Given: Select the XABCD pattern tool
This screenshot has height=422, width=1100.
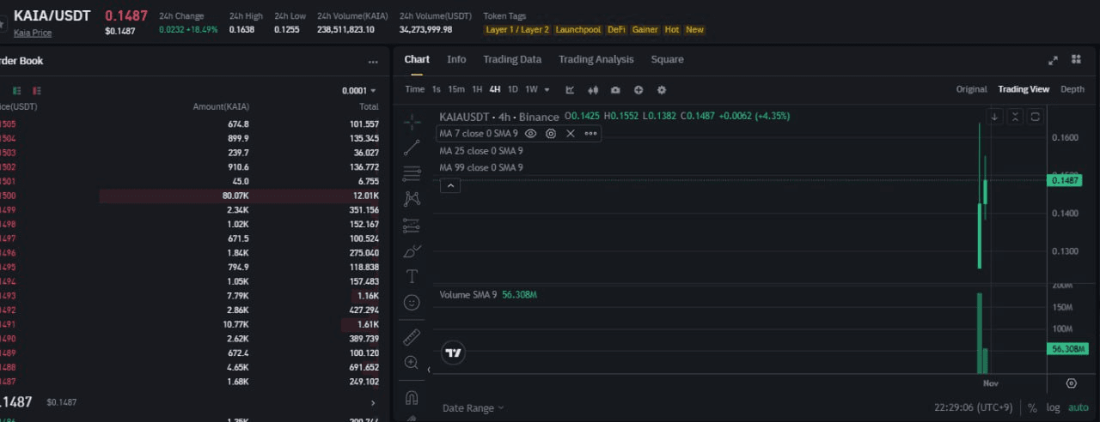Looking at the screenshot, I should click(412, 199).
